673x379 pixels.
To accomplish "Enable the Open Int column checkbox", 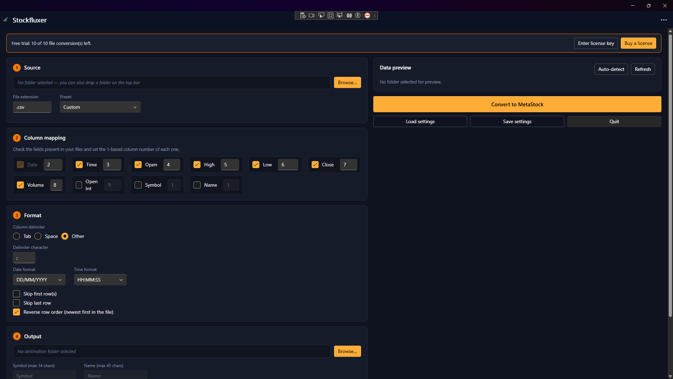I will 79,185.
